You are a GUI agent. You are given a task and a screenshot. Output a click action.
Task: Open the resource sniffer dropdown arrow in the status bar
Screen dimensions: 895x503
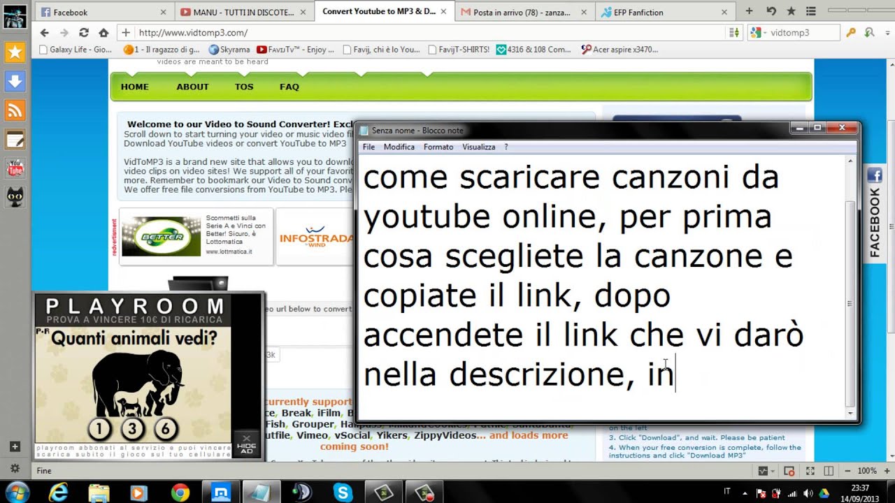[773, 471]
